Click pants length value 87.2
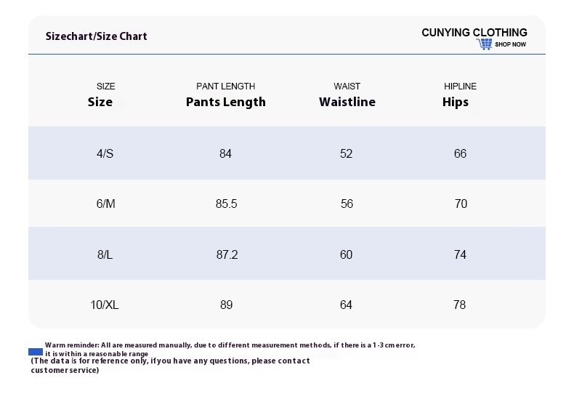The image size is (574, 410). [x=227, y=254]
